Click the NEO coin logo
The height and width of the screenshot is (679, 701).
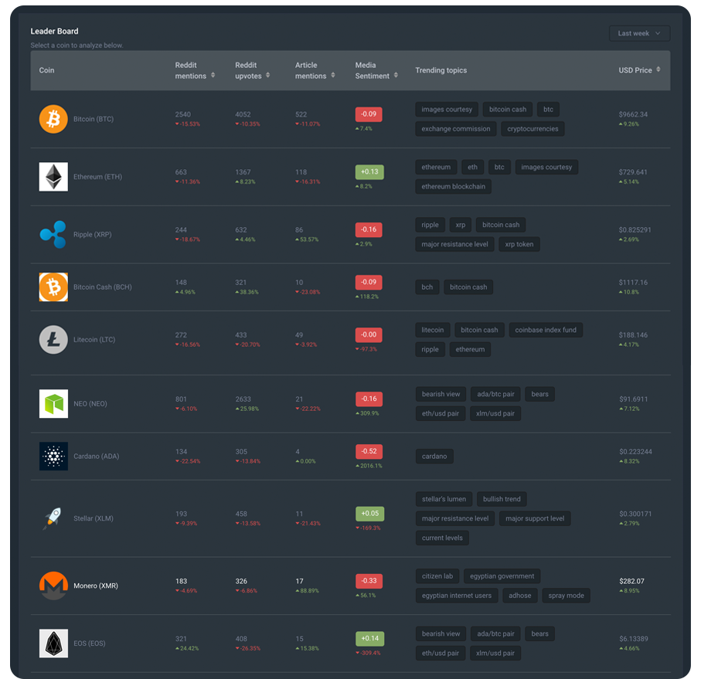click(x=53, y=404)
